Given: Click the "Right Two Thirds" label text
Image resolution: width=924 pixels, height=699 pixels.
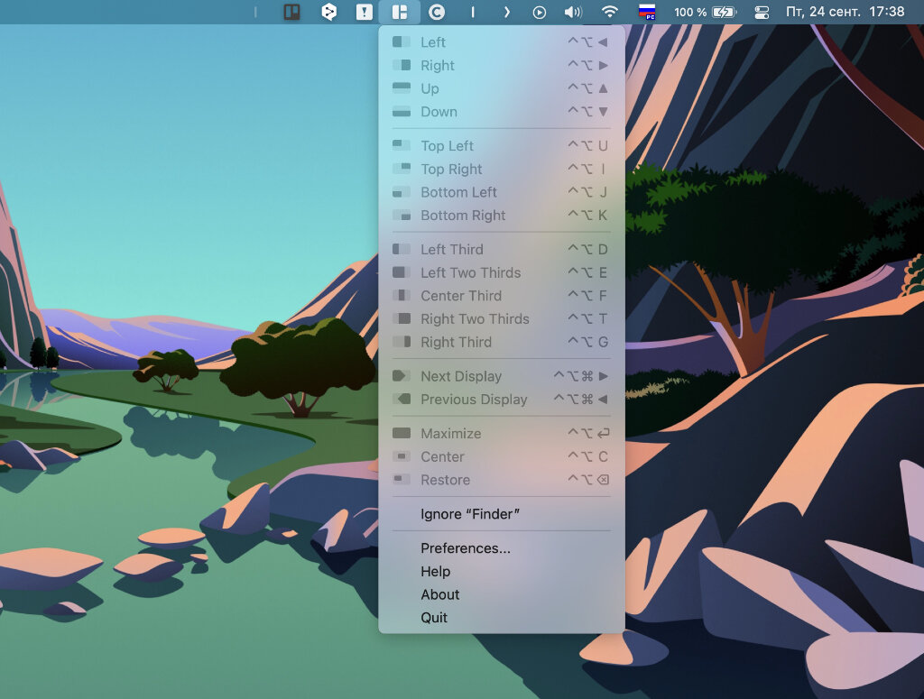Looking at the screenshot, I should pos(475,318).
